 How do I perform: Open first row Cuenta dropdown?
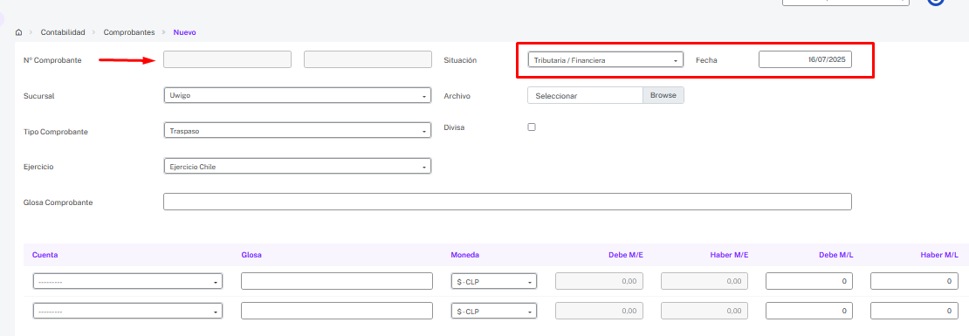[x=128, y=281]
